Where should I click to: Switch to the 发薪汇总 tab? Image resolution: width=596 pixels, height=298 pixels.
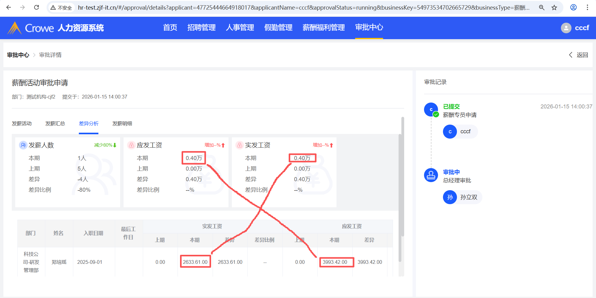coord(55,124)
